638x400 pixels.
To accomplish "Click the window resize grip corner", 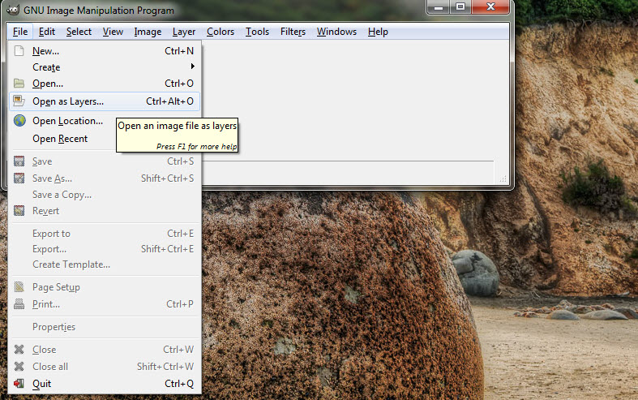I will [503, 178].
